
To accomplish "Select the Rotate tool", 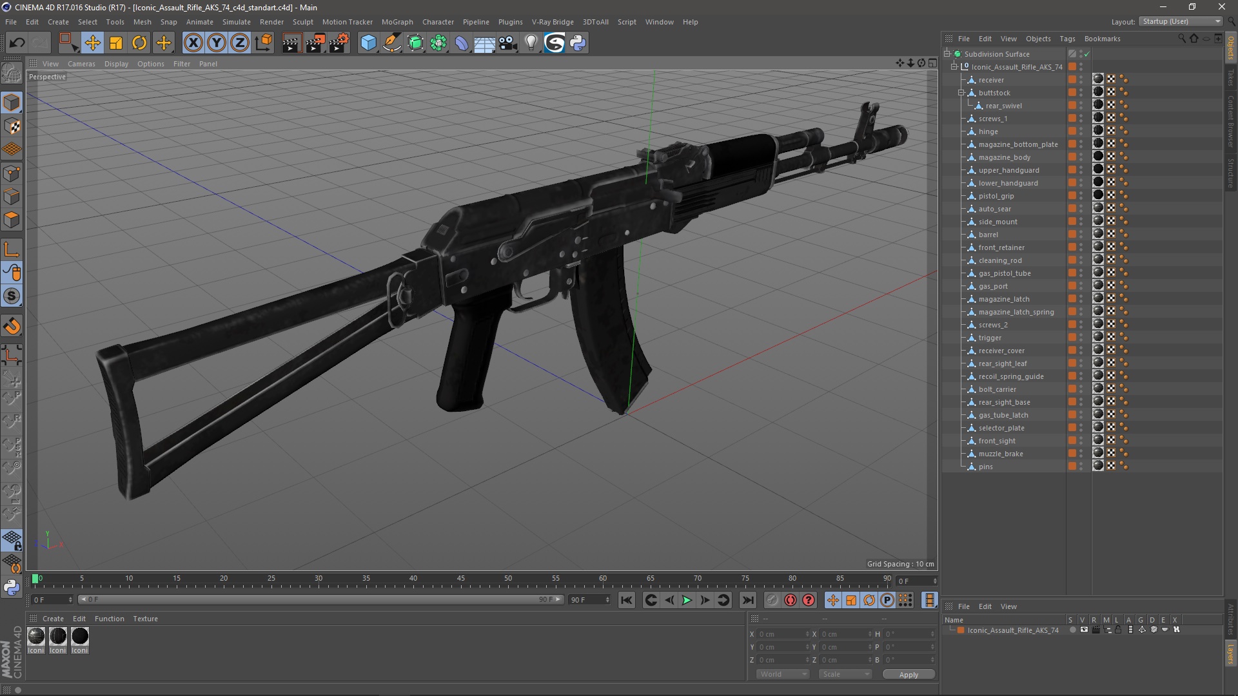I will tap(139, 43).
